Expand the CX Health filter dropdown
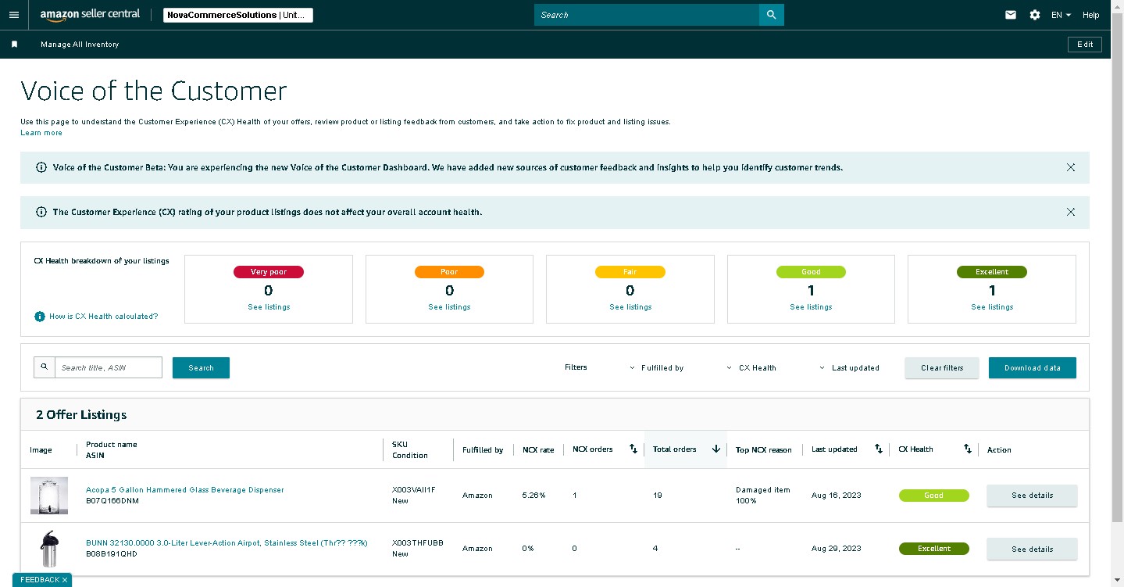Screen dimensions: 1124x587 (x=751, y=368)
